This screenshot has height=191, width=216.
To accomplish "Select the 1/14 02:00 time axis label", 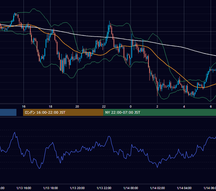I will [157, 188].
